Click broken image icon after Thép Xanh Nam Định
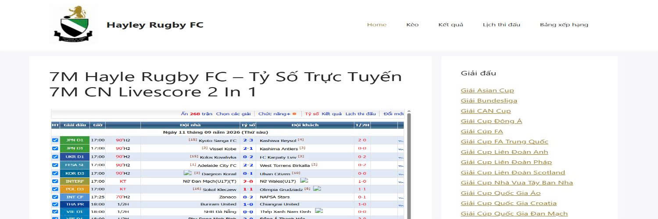 coord(319,211)
